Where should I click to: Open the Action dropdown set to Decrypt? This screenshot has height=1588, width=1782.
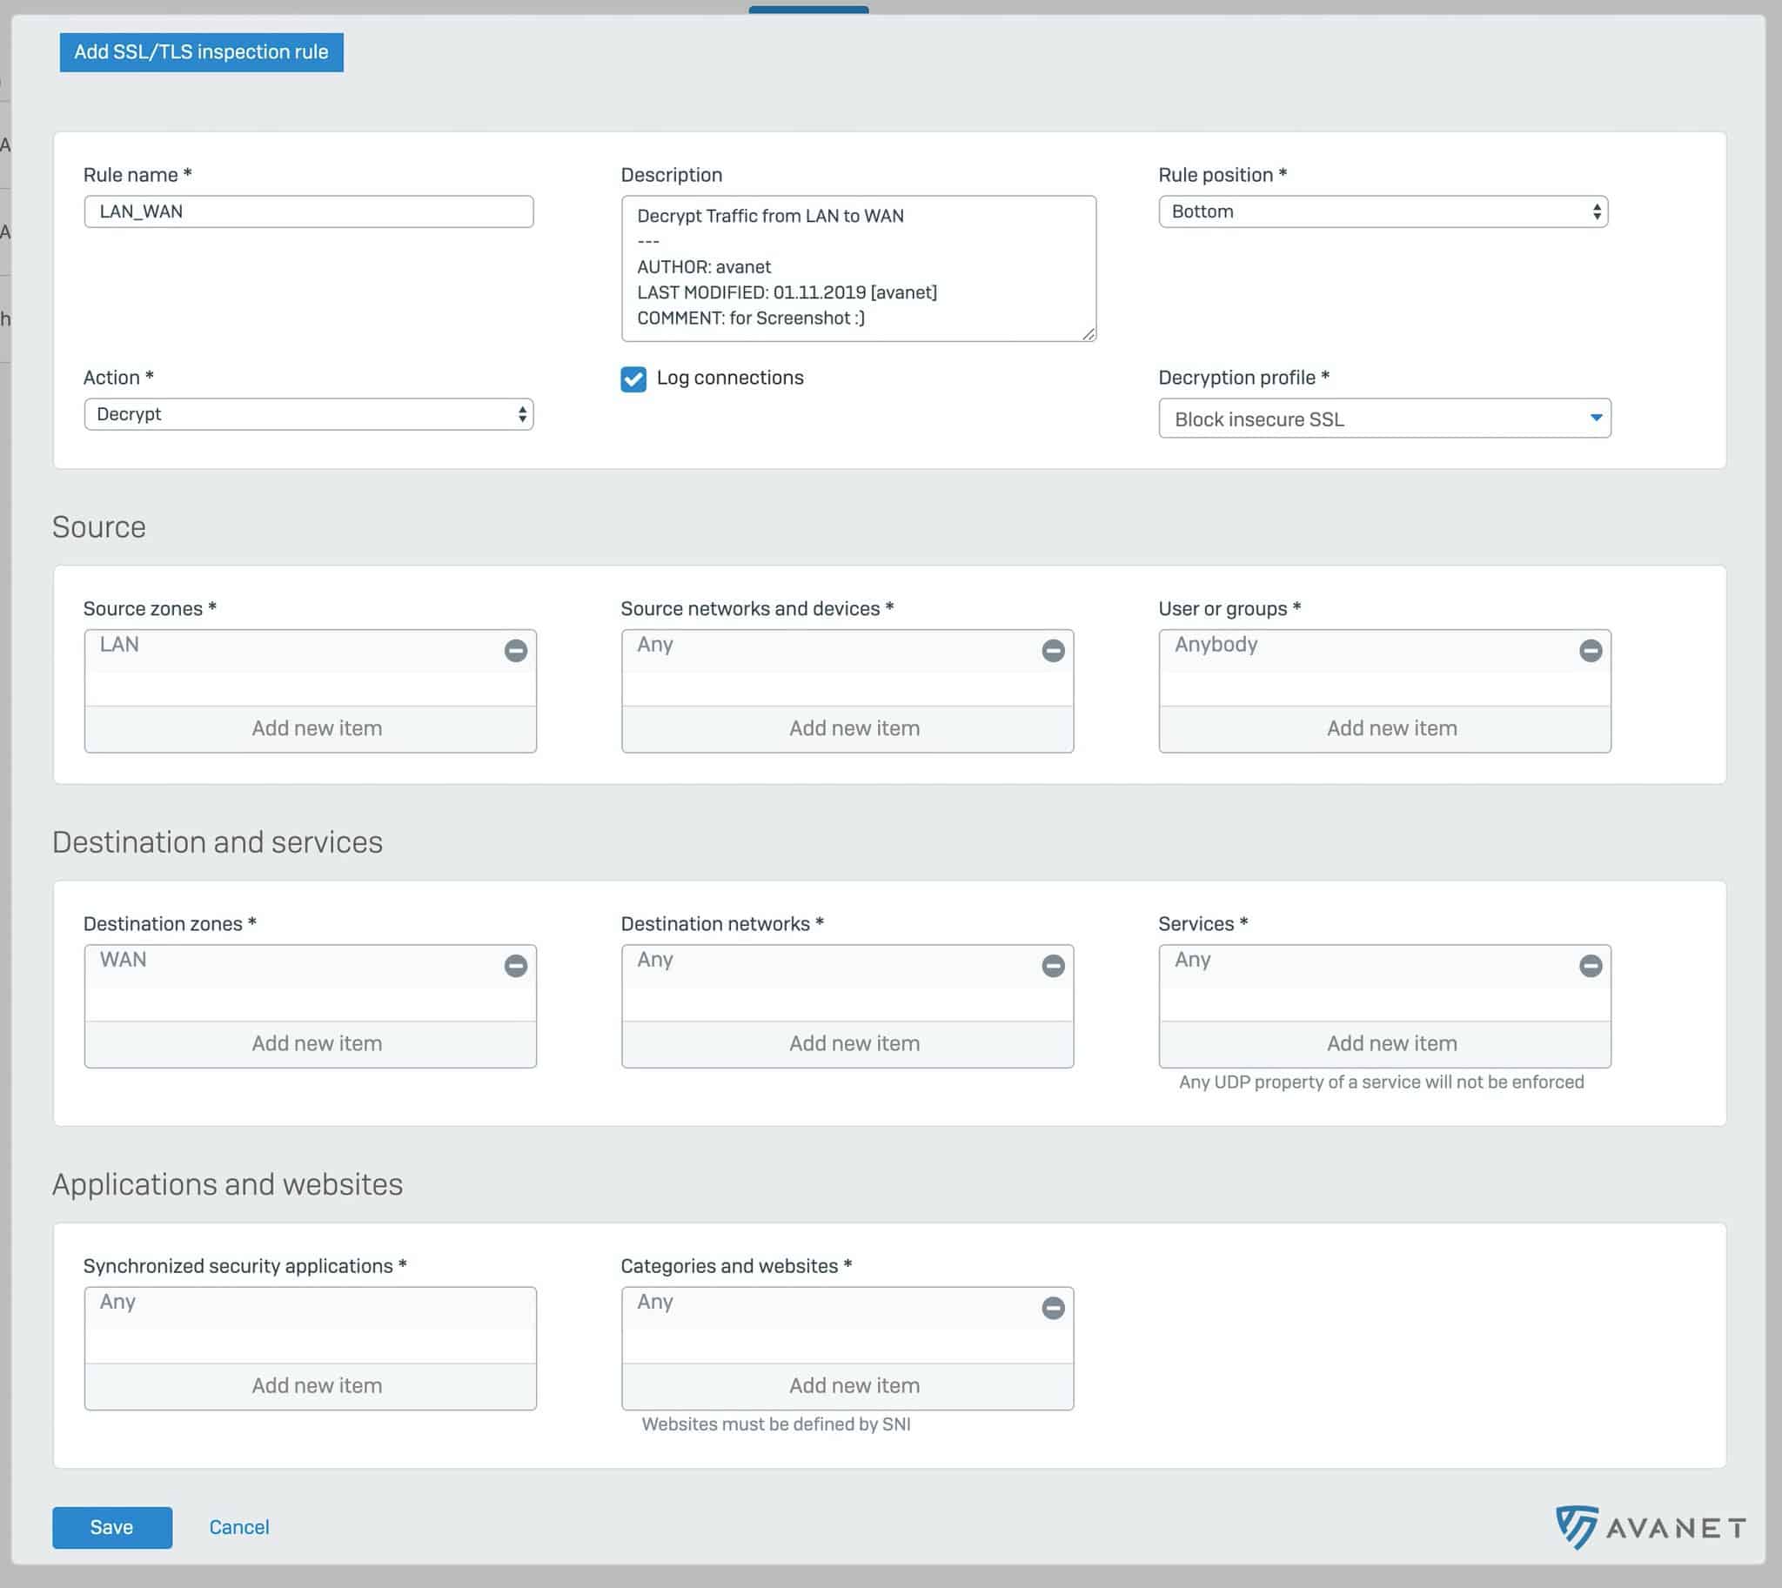pyautogui.click(x=309, y=414)
